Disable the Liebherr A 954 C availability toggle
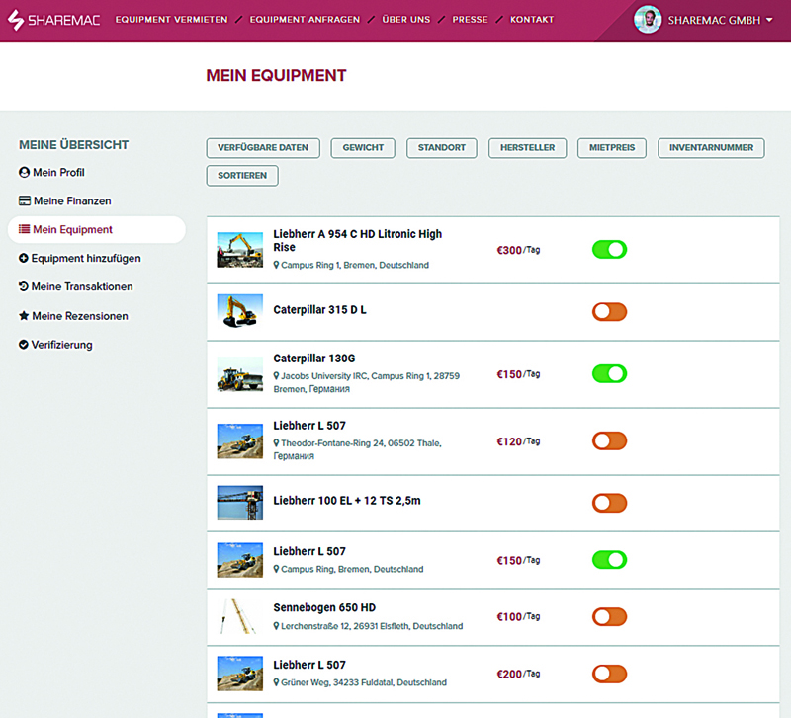This screenshot has width=791, height=718. pos(609,250)
